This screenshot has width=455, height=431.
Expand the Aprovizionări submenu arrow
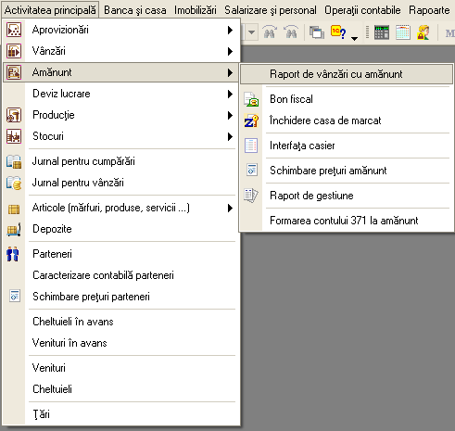230,30
